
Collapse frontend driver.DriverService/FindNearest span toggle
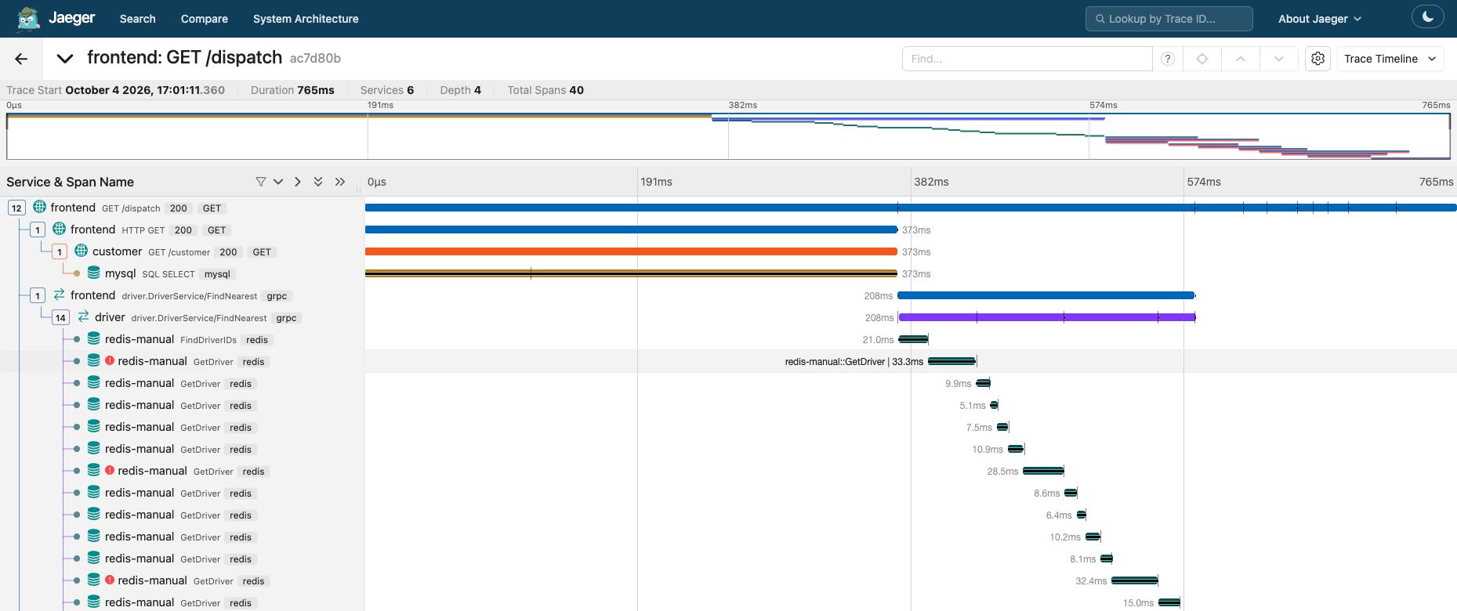click(x=38, y=295)
